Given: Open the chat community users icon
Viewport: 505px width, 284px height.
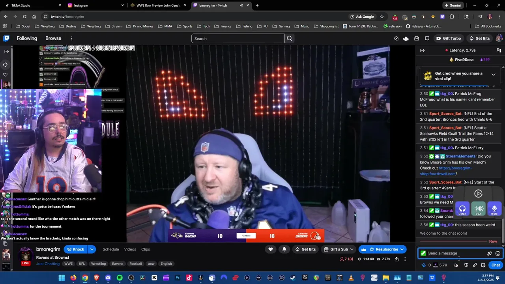Looking at the screenshot, I should tap(499, 50).
